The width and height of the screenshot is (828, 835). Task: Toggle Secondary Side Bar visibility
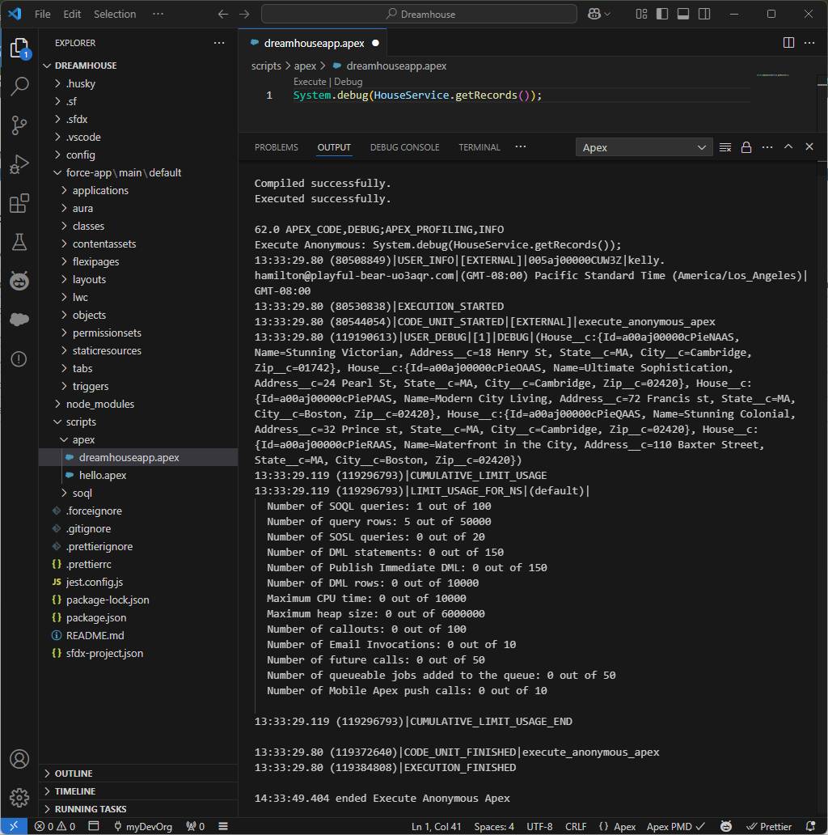(x=704, y=14)
